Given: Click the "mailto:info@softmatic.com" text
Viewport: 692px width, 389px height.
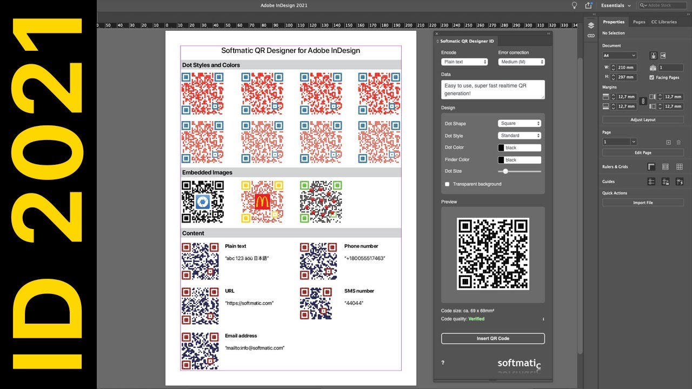Looking at the screenshot, I should [x=255, y=348].
